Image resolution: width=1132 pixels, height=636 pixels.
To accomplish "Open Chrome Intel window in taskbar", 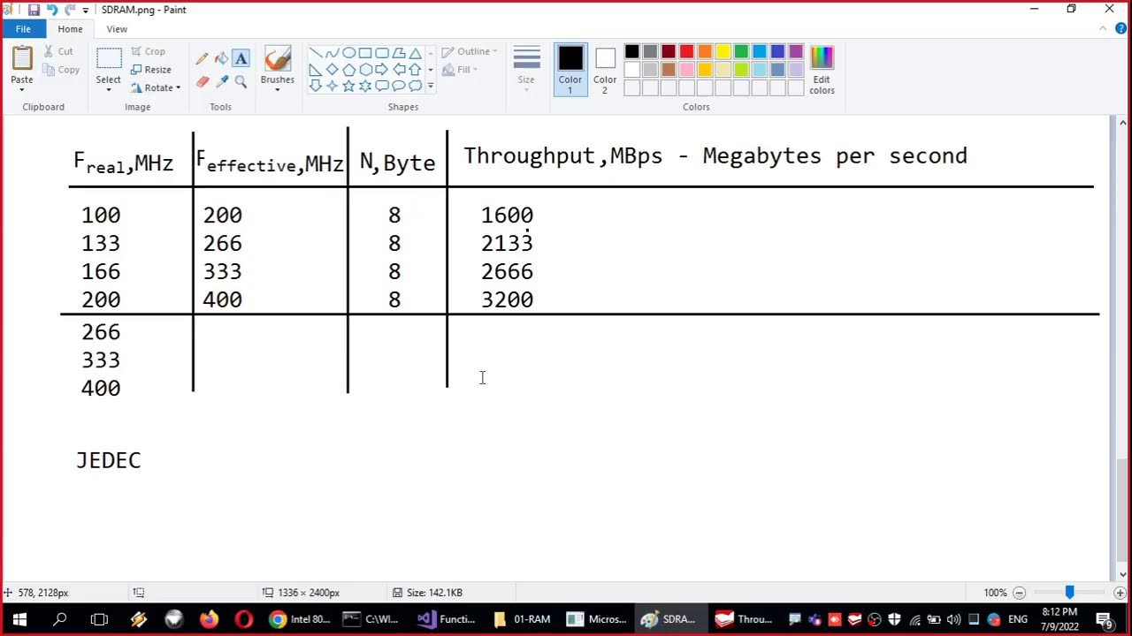I will pyautogui.click(x=301, y=619).
